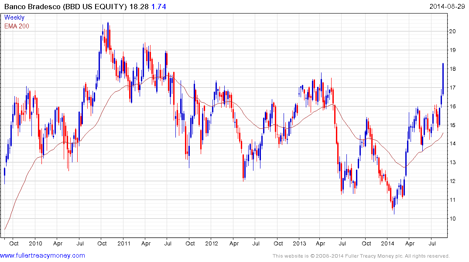This screenshot has height=262, width=469.
Task: Click the 13 price axis label
Action: [x=452, y=162]
